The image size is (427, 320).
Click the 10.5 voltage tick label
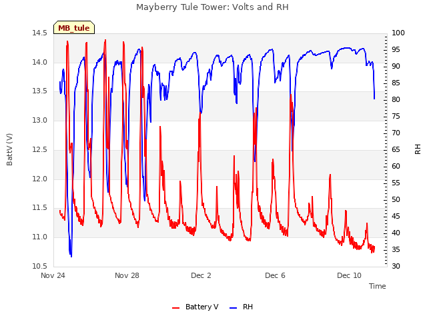coord(40,266)
